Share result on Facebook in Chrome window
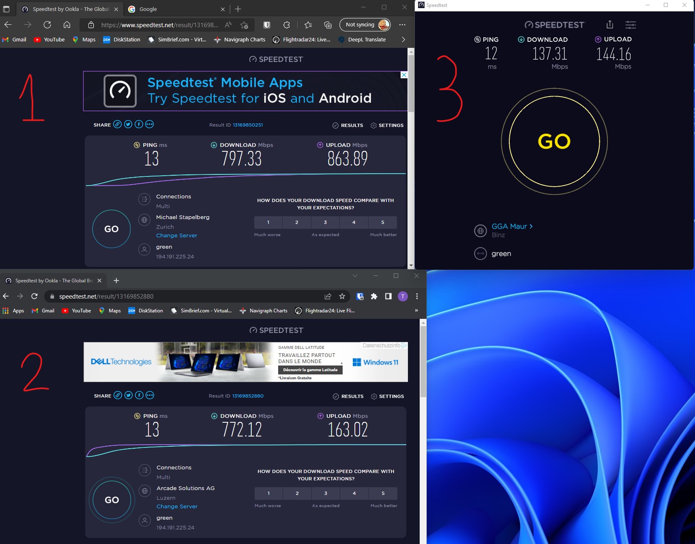 (x=139, y=396)
